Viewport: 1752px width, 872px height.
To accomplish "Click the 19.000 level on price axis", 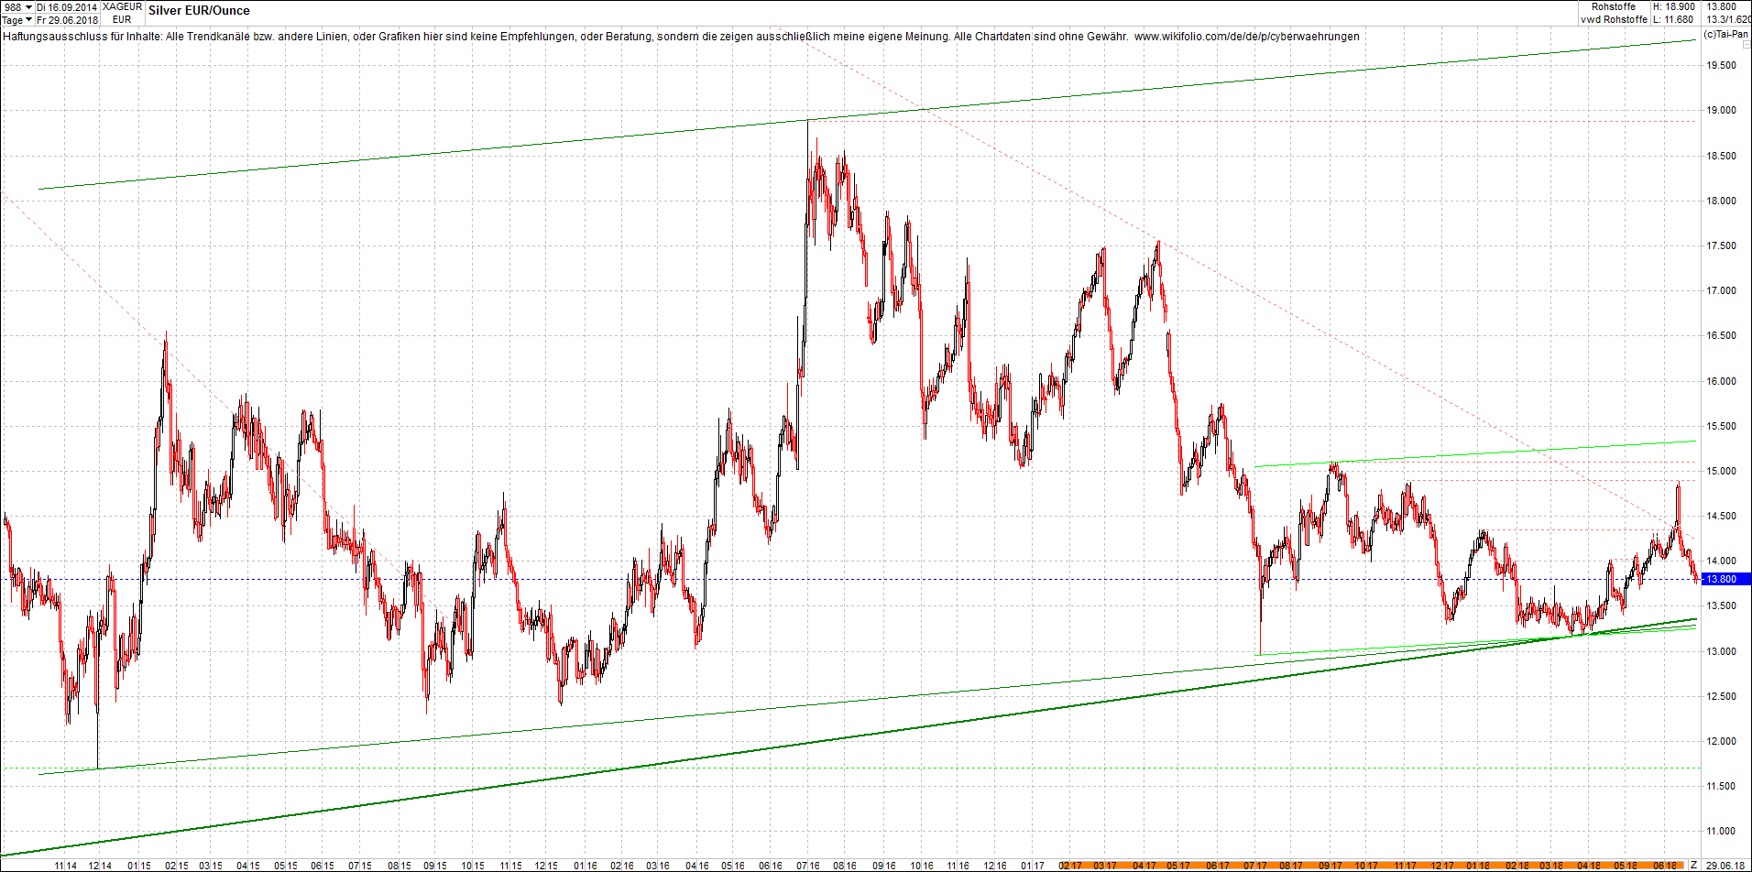I will [1720, 111].
